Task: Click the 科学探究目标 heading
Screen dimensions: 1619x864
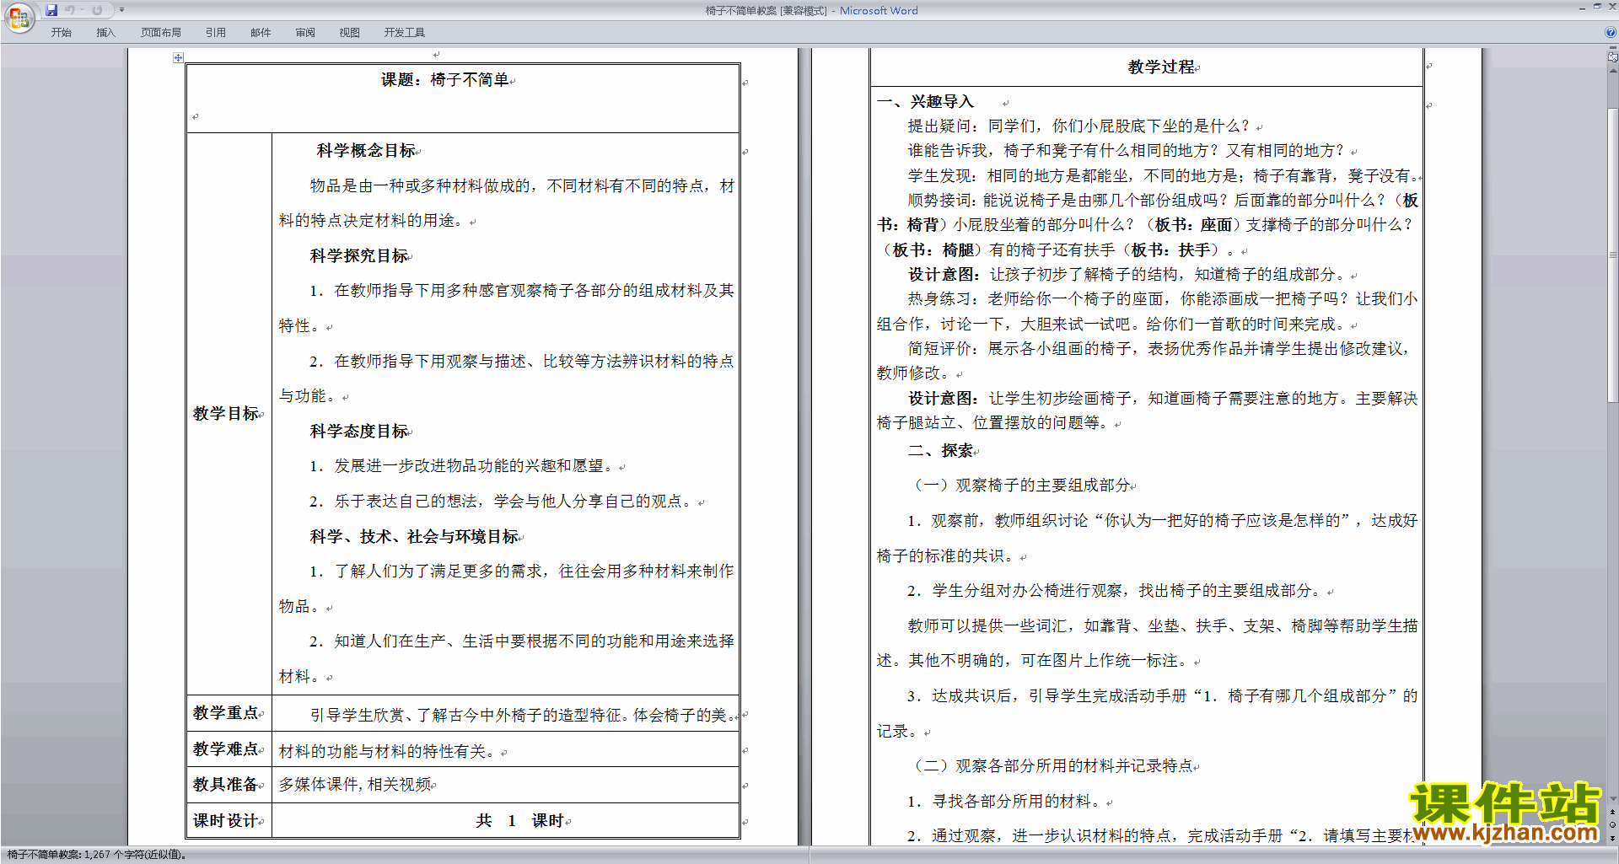Action: [x=359, y=256]
